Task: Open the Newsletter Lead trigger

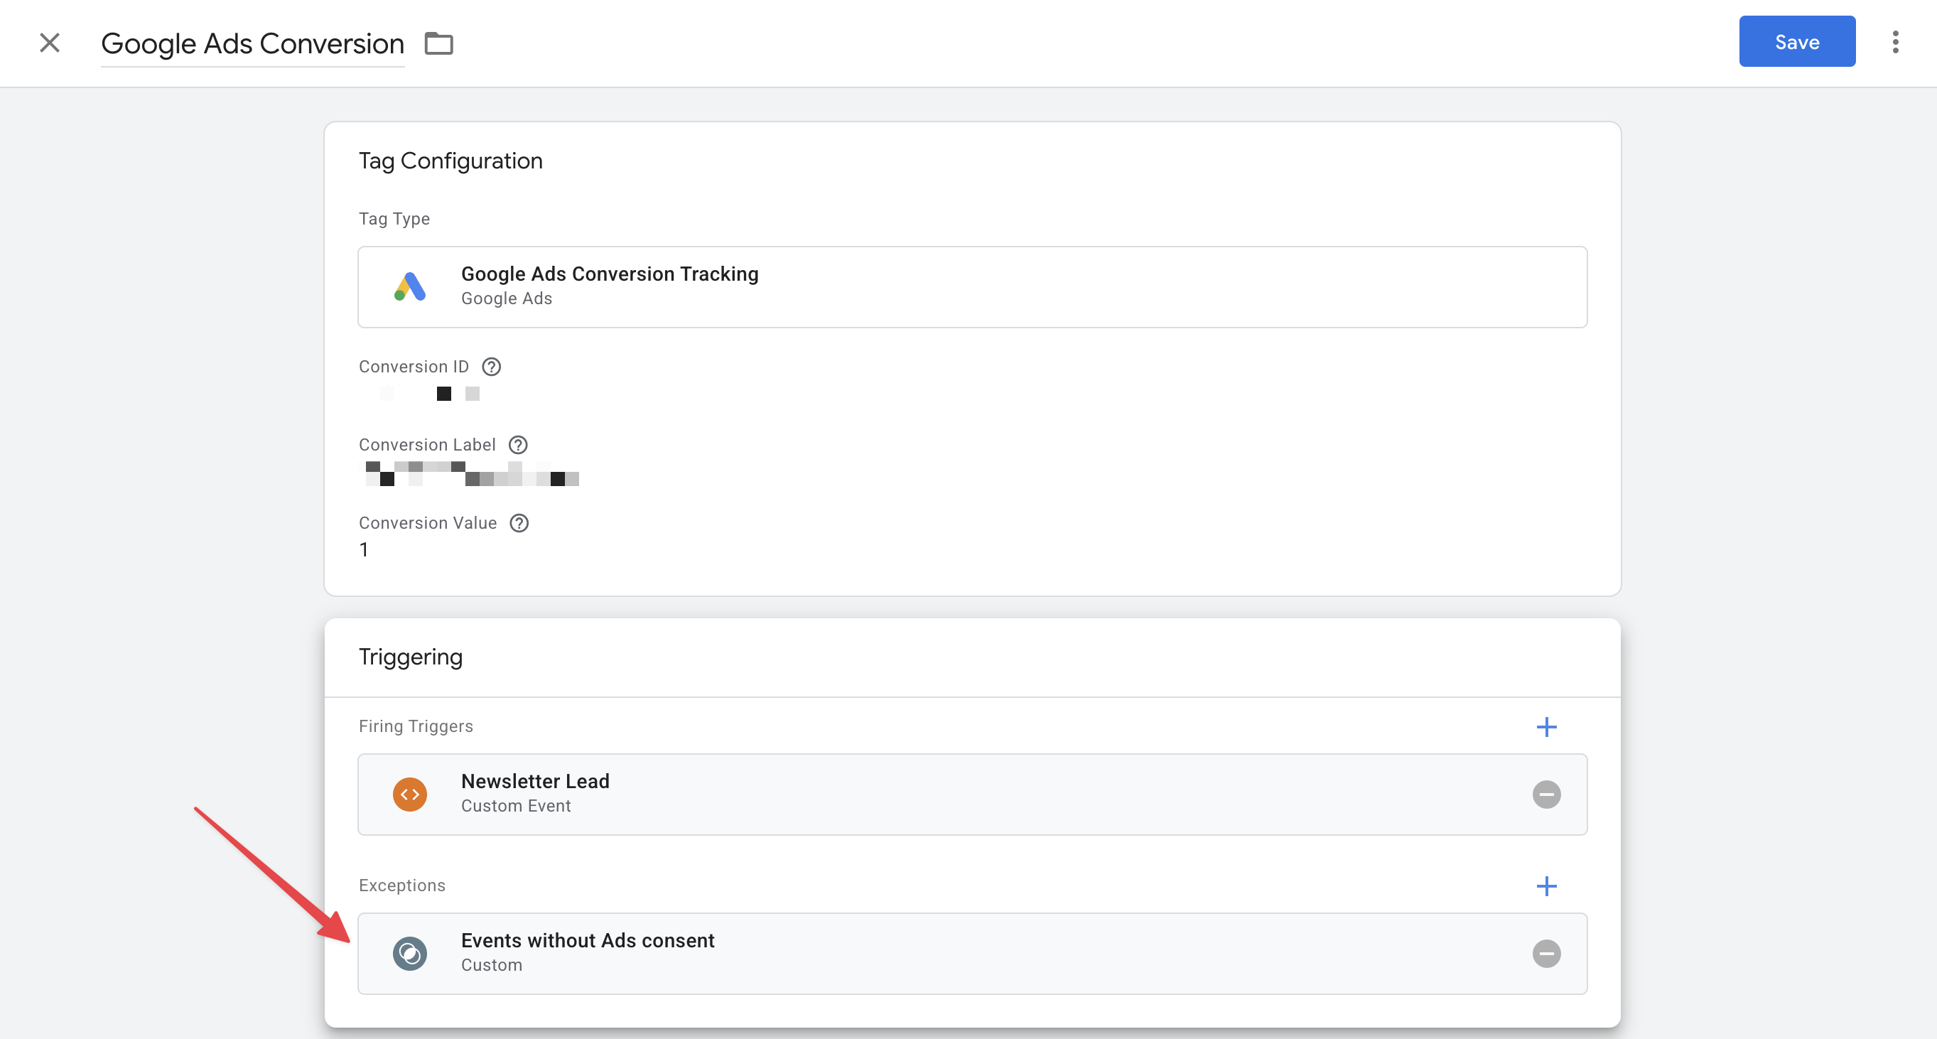Action: (972, 794)
